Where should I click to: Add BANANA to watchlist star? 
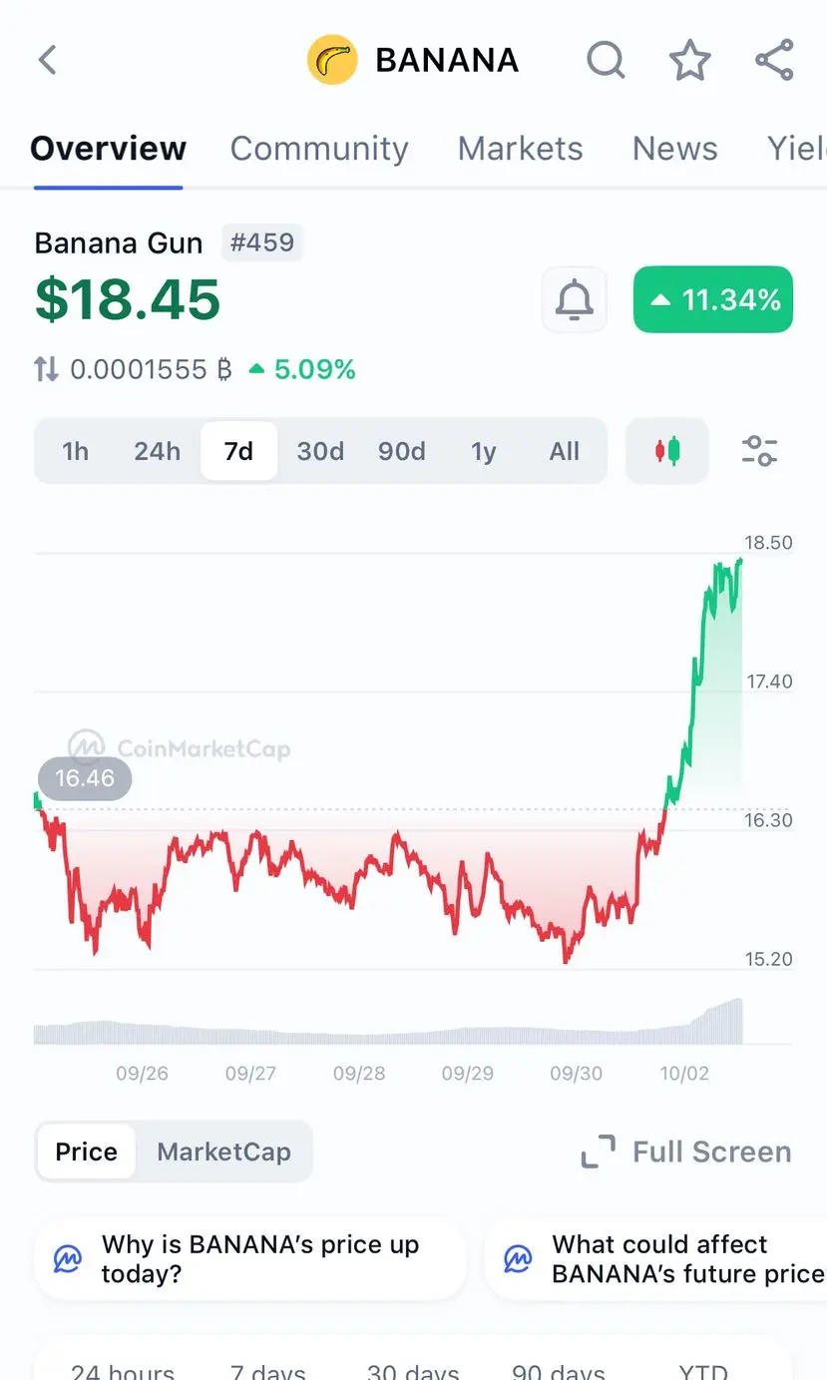[689, 61]
